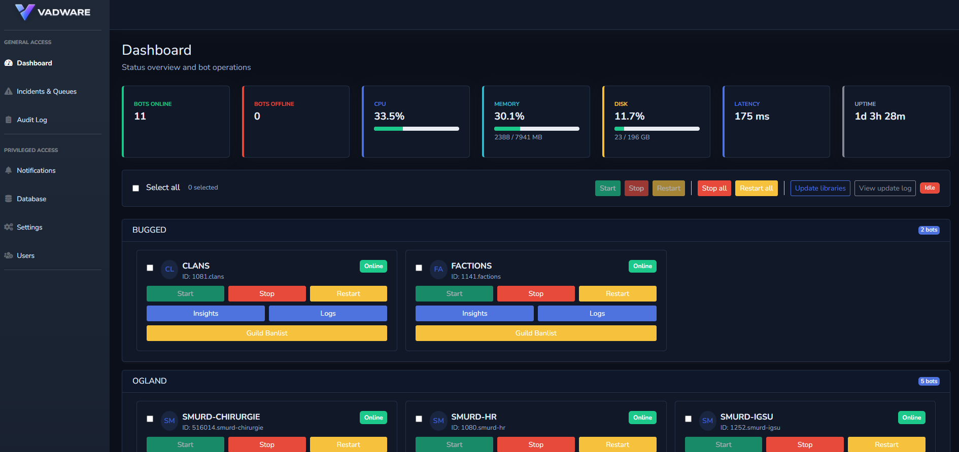
Task: Stop the SMURD-CHIRURGIE bot
Action: 267,444
